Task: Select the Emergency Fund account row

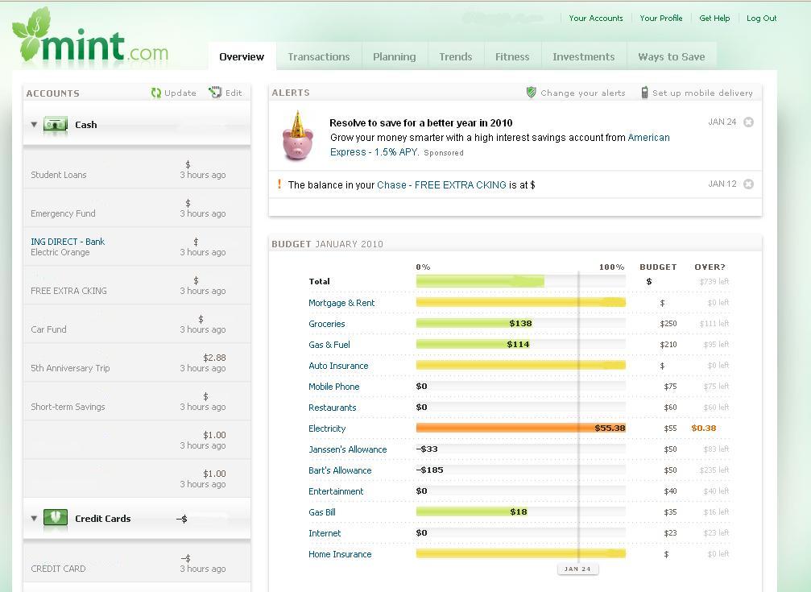Action: [137, 208]
